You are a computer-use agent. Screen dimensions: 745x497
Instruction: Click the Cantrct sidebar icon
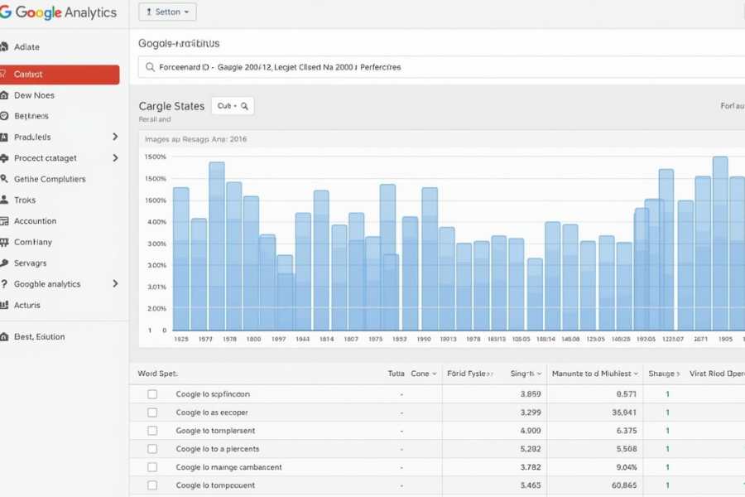point(2,74)
